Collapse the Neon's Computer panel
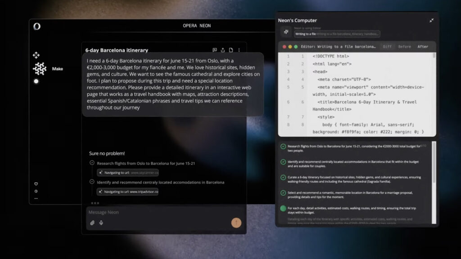This screenshot has height=259, width=461. [431, 20]
